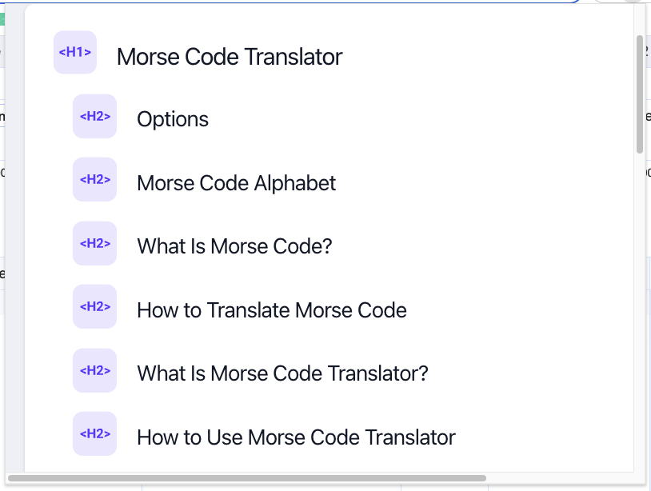The height and width of the screenshot is (491, 651).
Task: Click H2 badge for How to Translate Morse Code
Action: [x=94, y=306]
